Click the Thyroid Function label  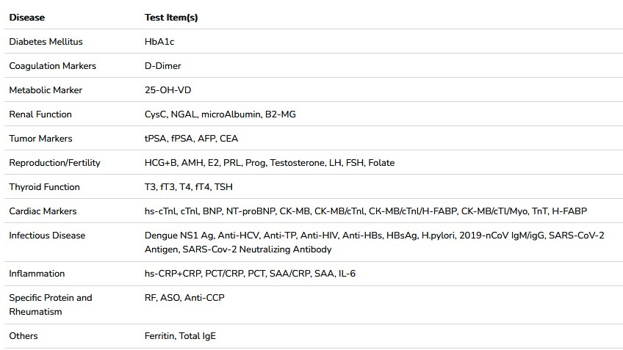tap(44, 187)
